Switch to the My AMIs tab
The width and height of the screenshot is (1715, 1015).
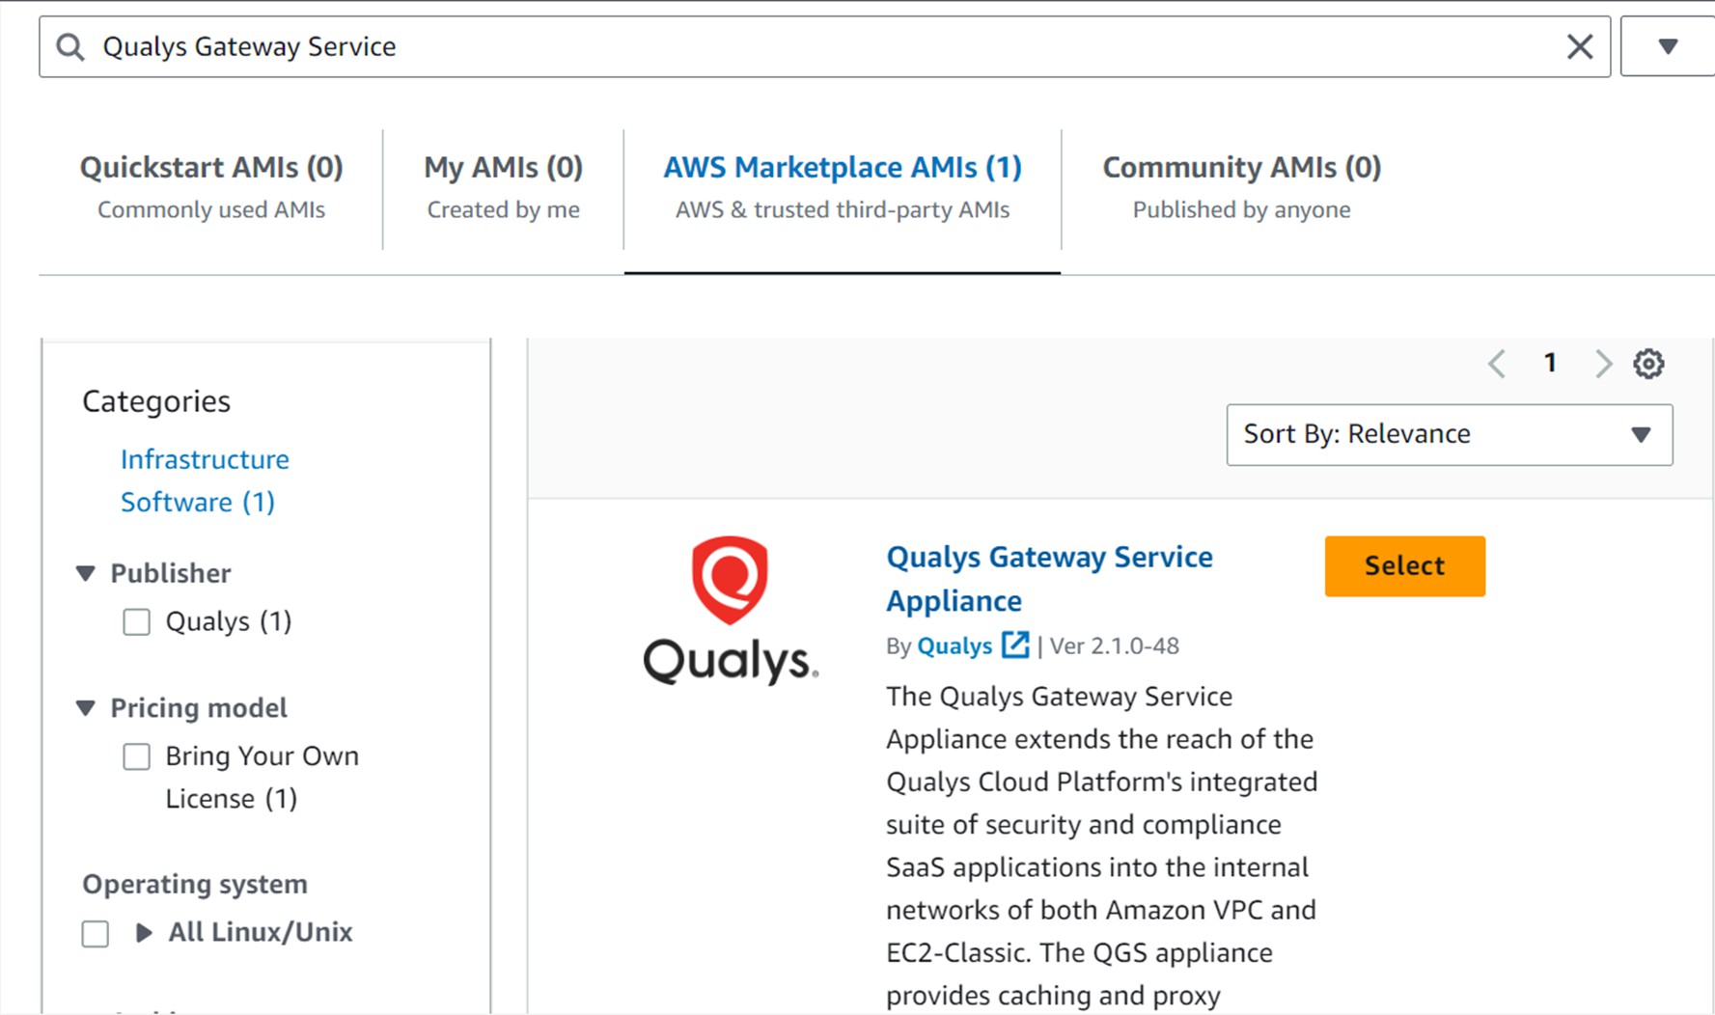click(x=504, y=187)
